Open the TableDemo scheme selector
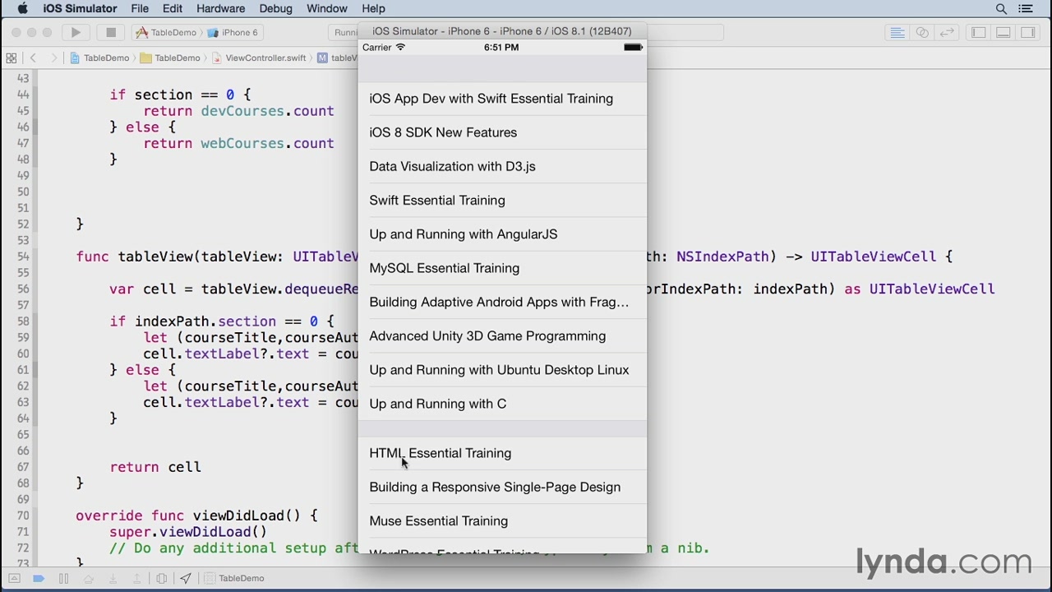The image size is (1052, 592). coord(166,32)
